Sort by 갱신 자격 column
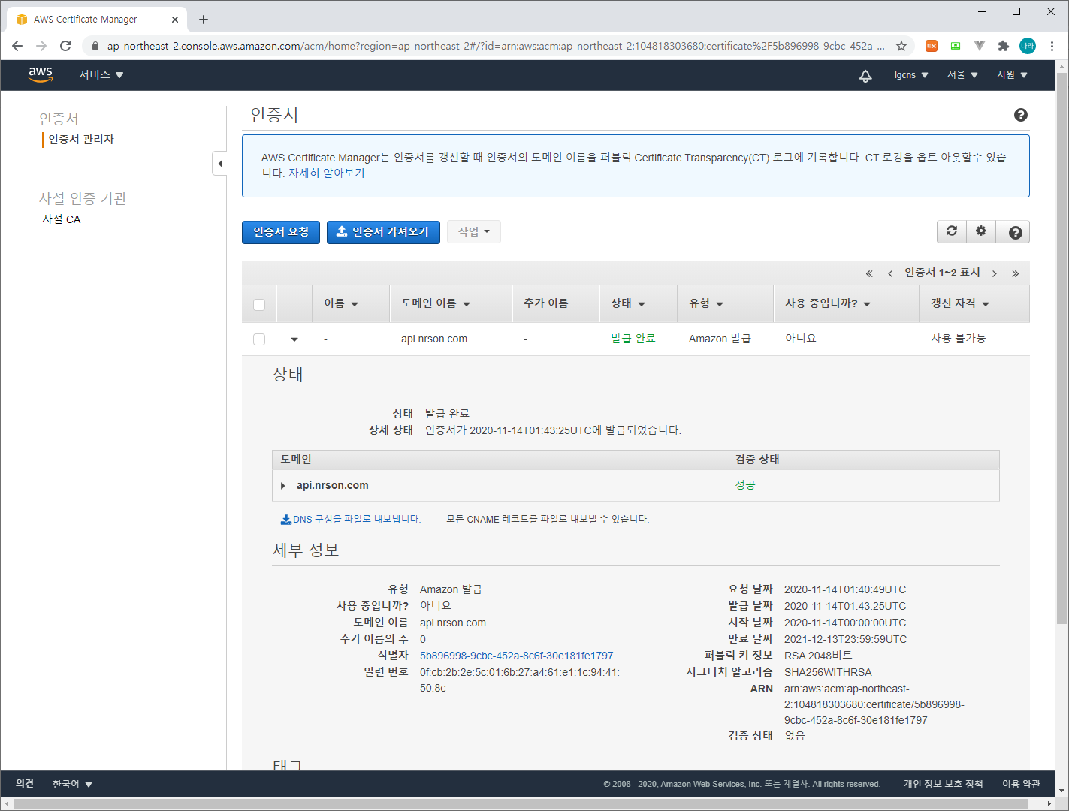The image size is (1069, 811). coord(960,303)
